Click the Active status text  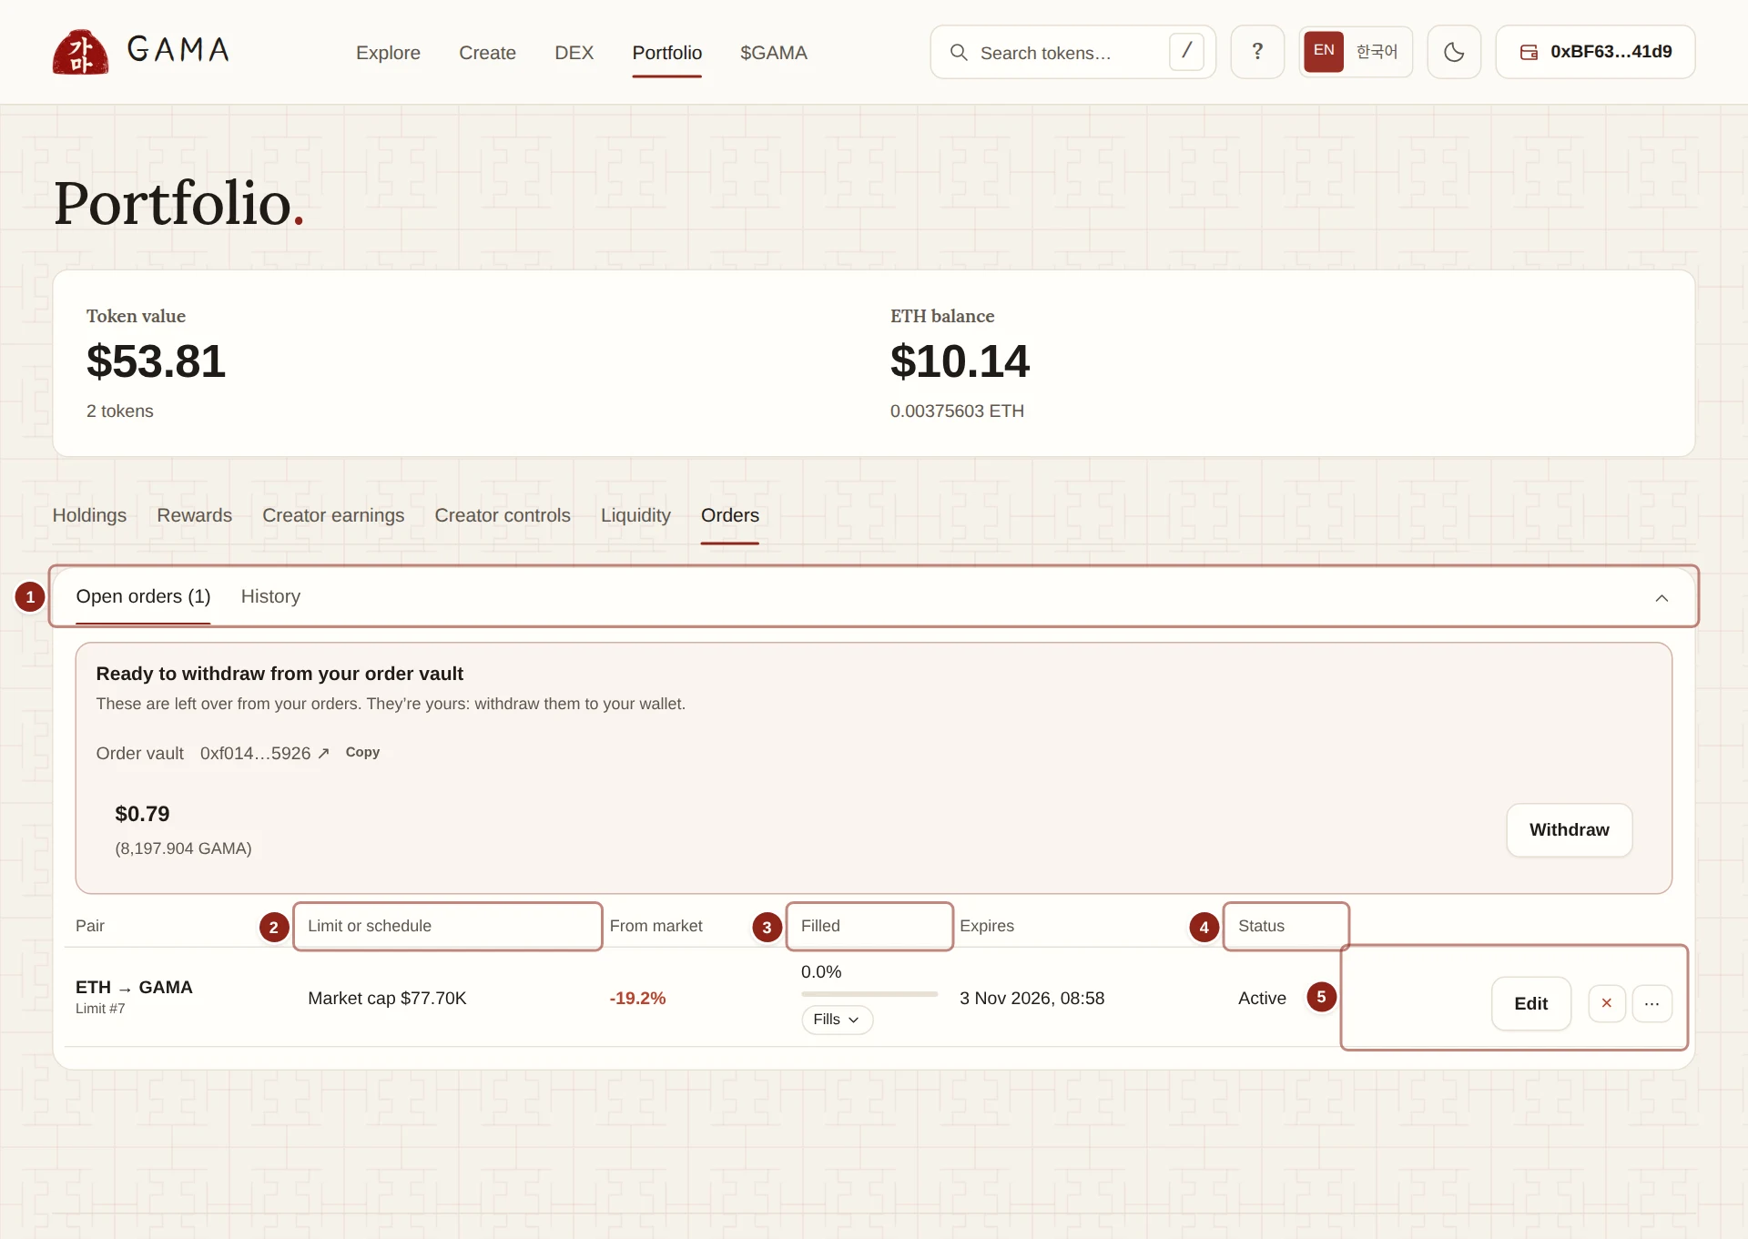(1262, 998)
